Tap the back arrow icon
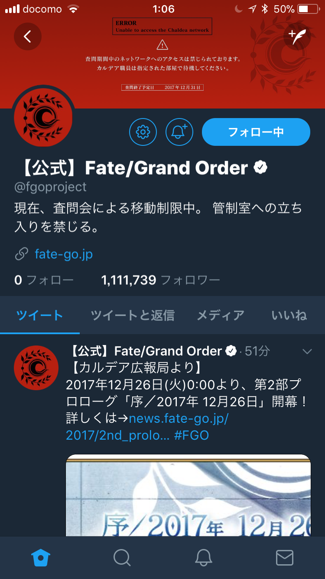This screenshot has height=579, width=325. click(x=27, y=36)
